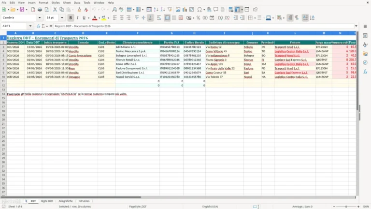Activate Clone Formatting paintbrush
Viewport: 371px width, 209px height.
(x=79, y=10)
